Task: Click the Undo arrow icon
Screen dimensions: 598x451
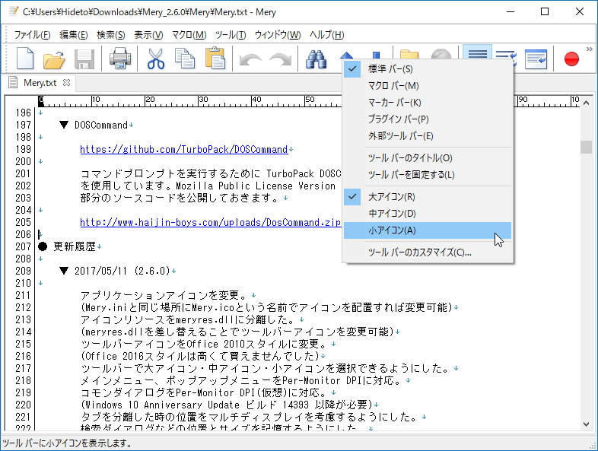Action: pyautogui.click(x=250, y=60)
